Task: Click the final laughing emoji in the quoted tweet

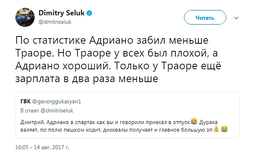Action: point(224,129)
